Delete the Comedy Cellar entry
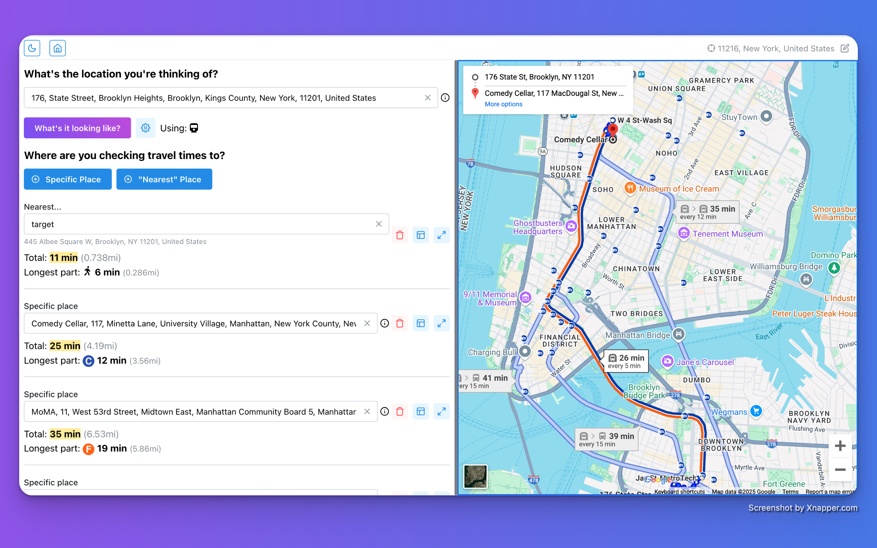This screenshot has width=877, height=548. point(400,323)
